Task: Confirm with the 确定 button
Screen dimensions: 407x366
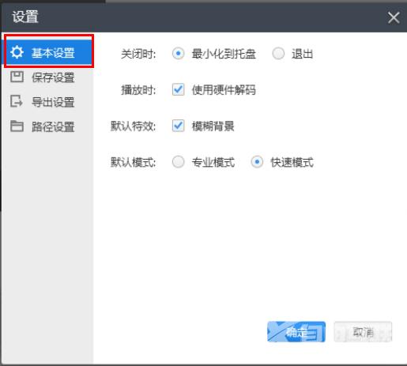Action: point(296,332)
